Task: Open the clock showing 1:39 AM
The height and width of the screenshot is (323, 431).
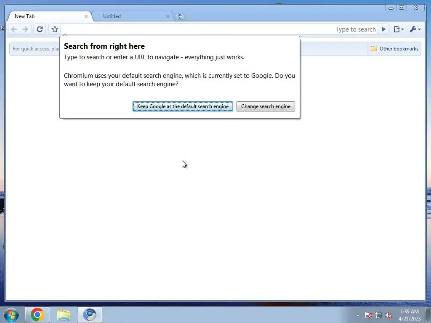Action: tap(410, 315)
